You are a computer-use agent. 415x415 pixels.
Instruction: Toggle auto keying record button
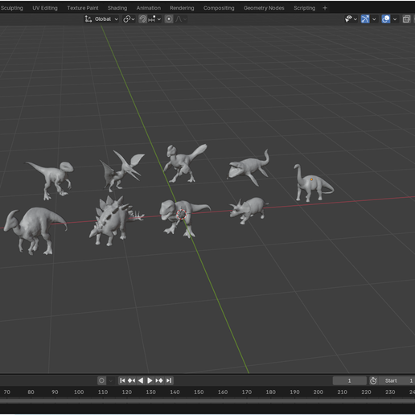pyautogui.click(x=101, y=380)
